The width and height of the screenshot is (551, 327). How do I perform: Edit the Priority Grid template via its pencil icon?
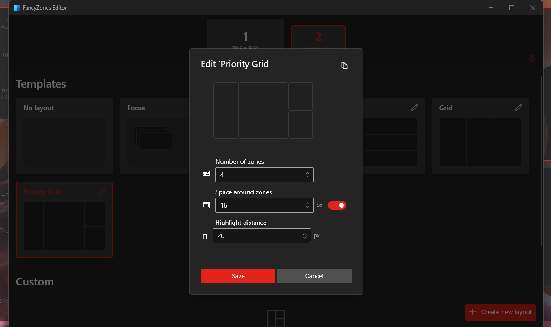point(103,192)
